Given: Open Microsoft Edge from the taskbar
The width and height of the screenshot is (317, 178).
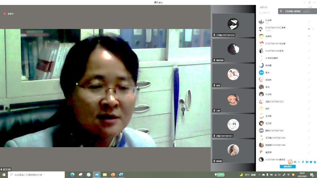Looking at the screenshot, I should pyautogui.click(x=72, y=175).
